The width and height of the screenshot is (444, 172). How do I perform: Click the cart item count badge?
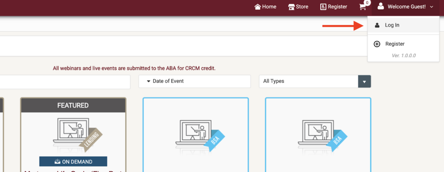[x=367, y=3]
